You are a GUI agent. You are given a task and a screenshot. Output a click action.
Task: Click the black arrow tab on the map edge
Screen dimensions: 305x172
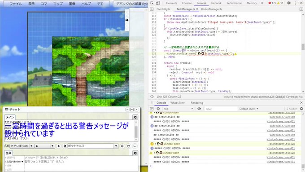127,20
